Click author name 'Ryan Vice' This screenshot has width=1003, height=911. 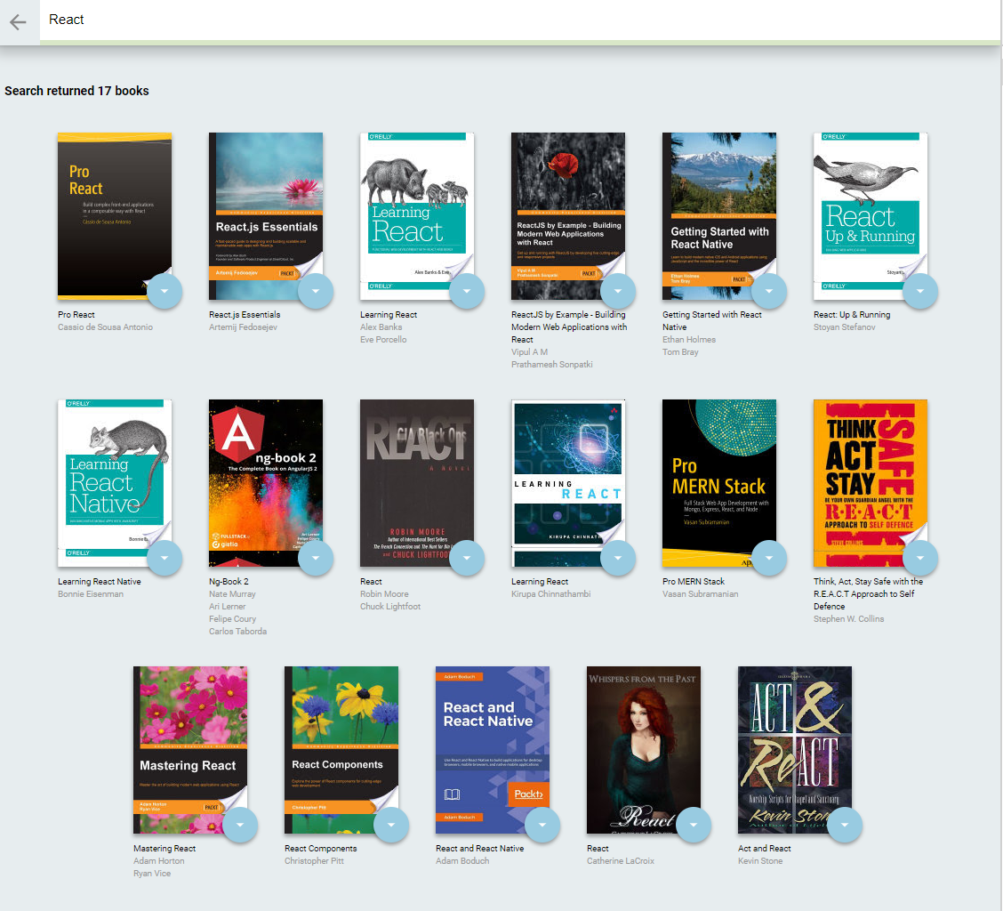151,874
